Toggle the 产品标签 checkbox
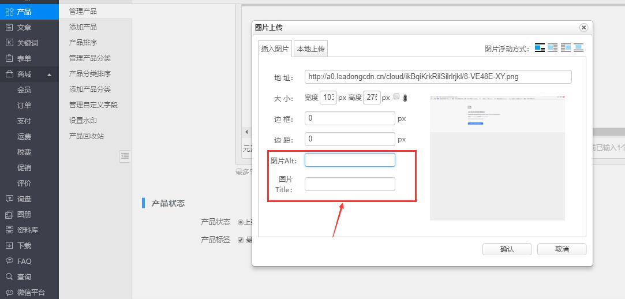This screenshot has height=299, width=625. [x=241, y=240]
